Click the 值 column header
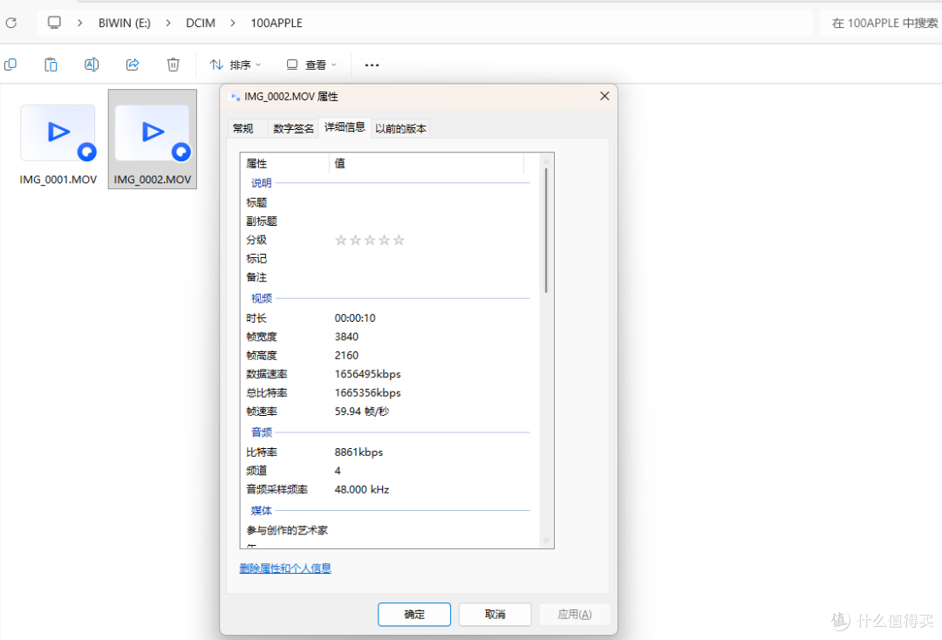Screen dimensions: 942x640 427,163
